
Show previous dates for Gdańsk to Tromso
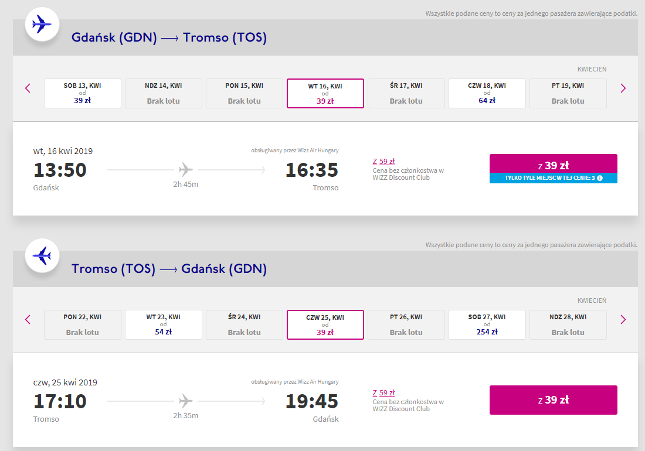pos(28,88)
